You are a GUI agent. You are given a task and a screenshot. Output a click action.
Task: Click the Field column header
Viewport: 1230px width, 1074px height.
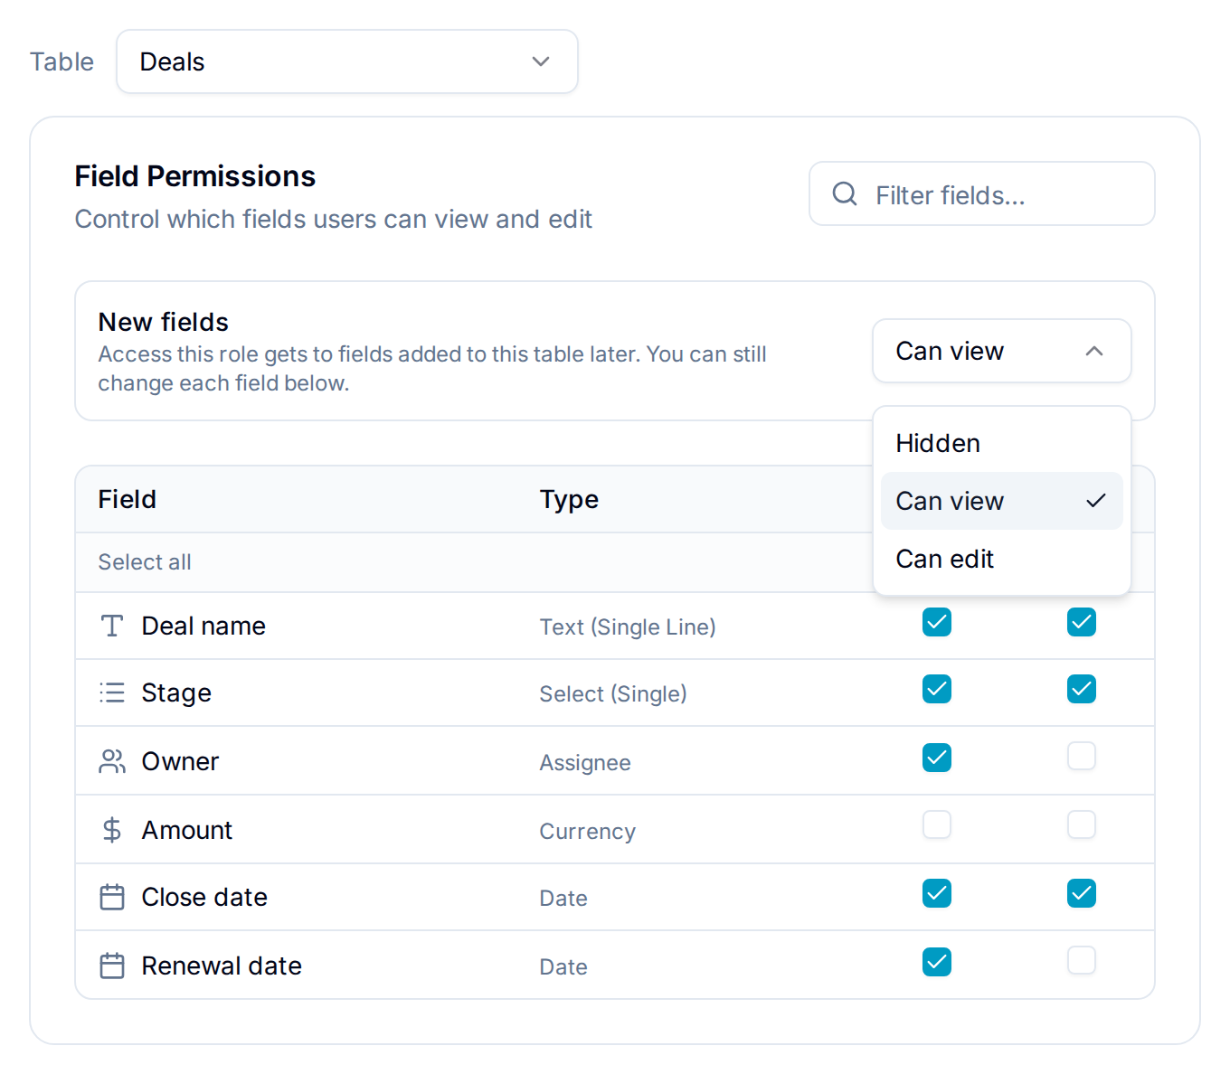[128, 499]
